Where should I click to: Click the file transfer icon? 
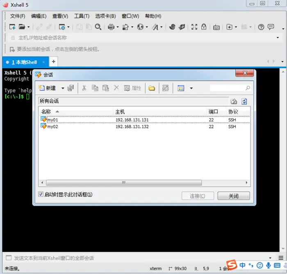pyautogui.click(x=125, y=27)
